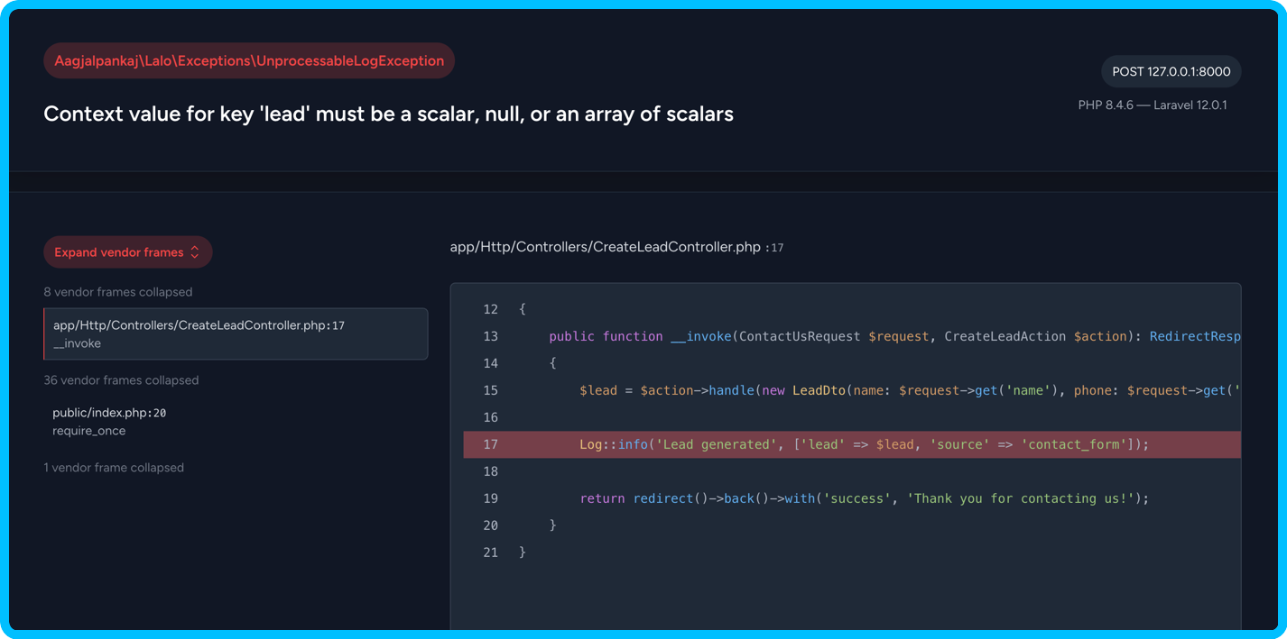
Task: Click the error message heading about key 'lead'
Action: coord(388,114)
